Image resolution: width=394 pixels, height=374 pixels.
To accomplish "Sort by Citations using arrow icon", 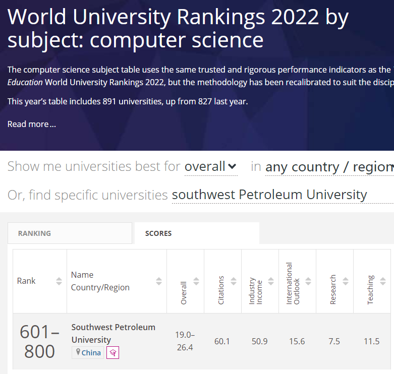I will click(234, 281).
